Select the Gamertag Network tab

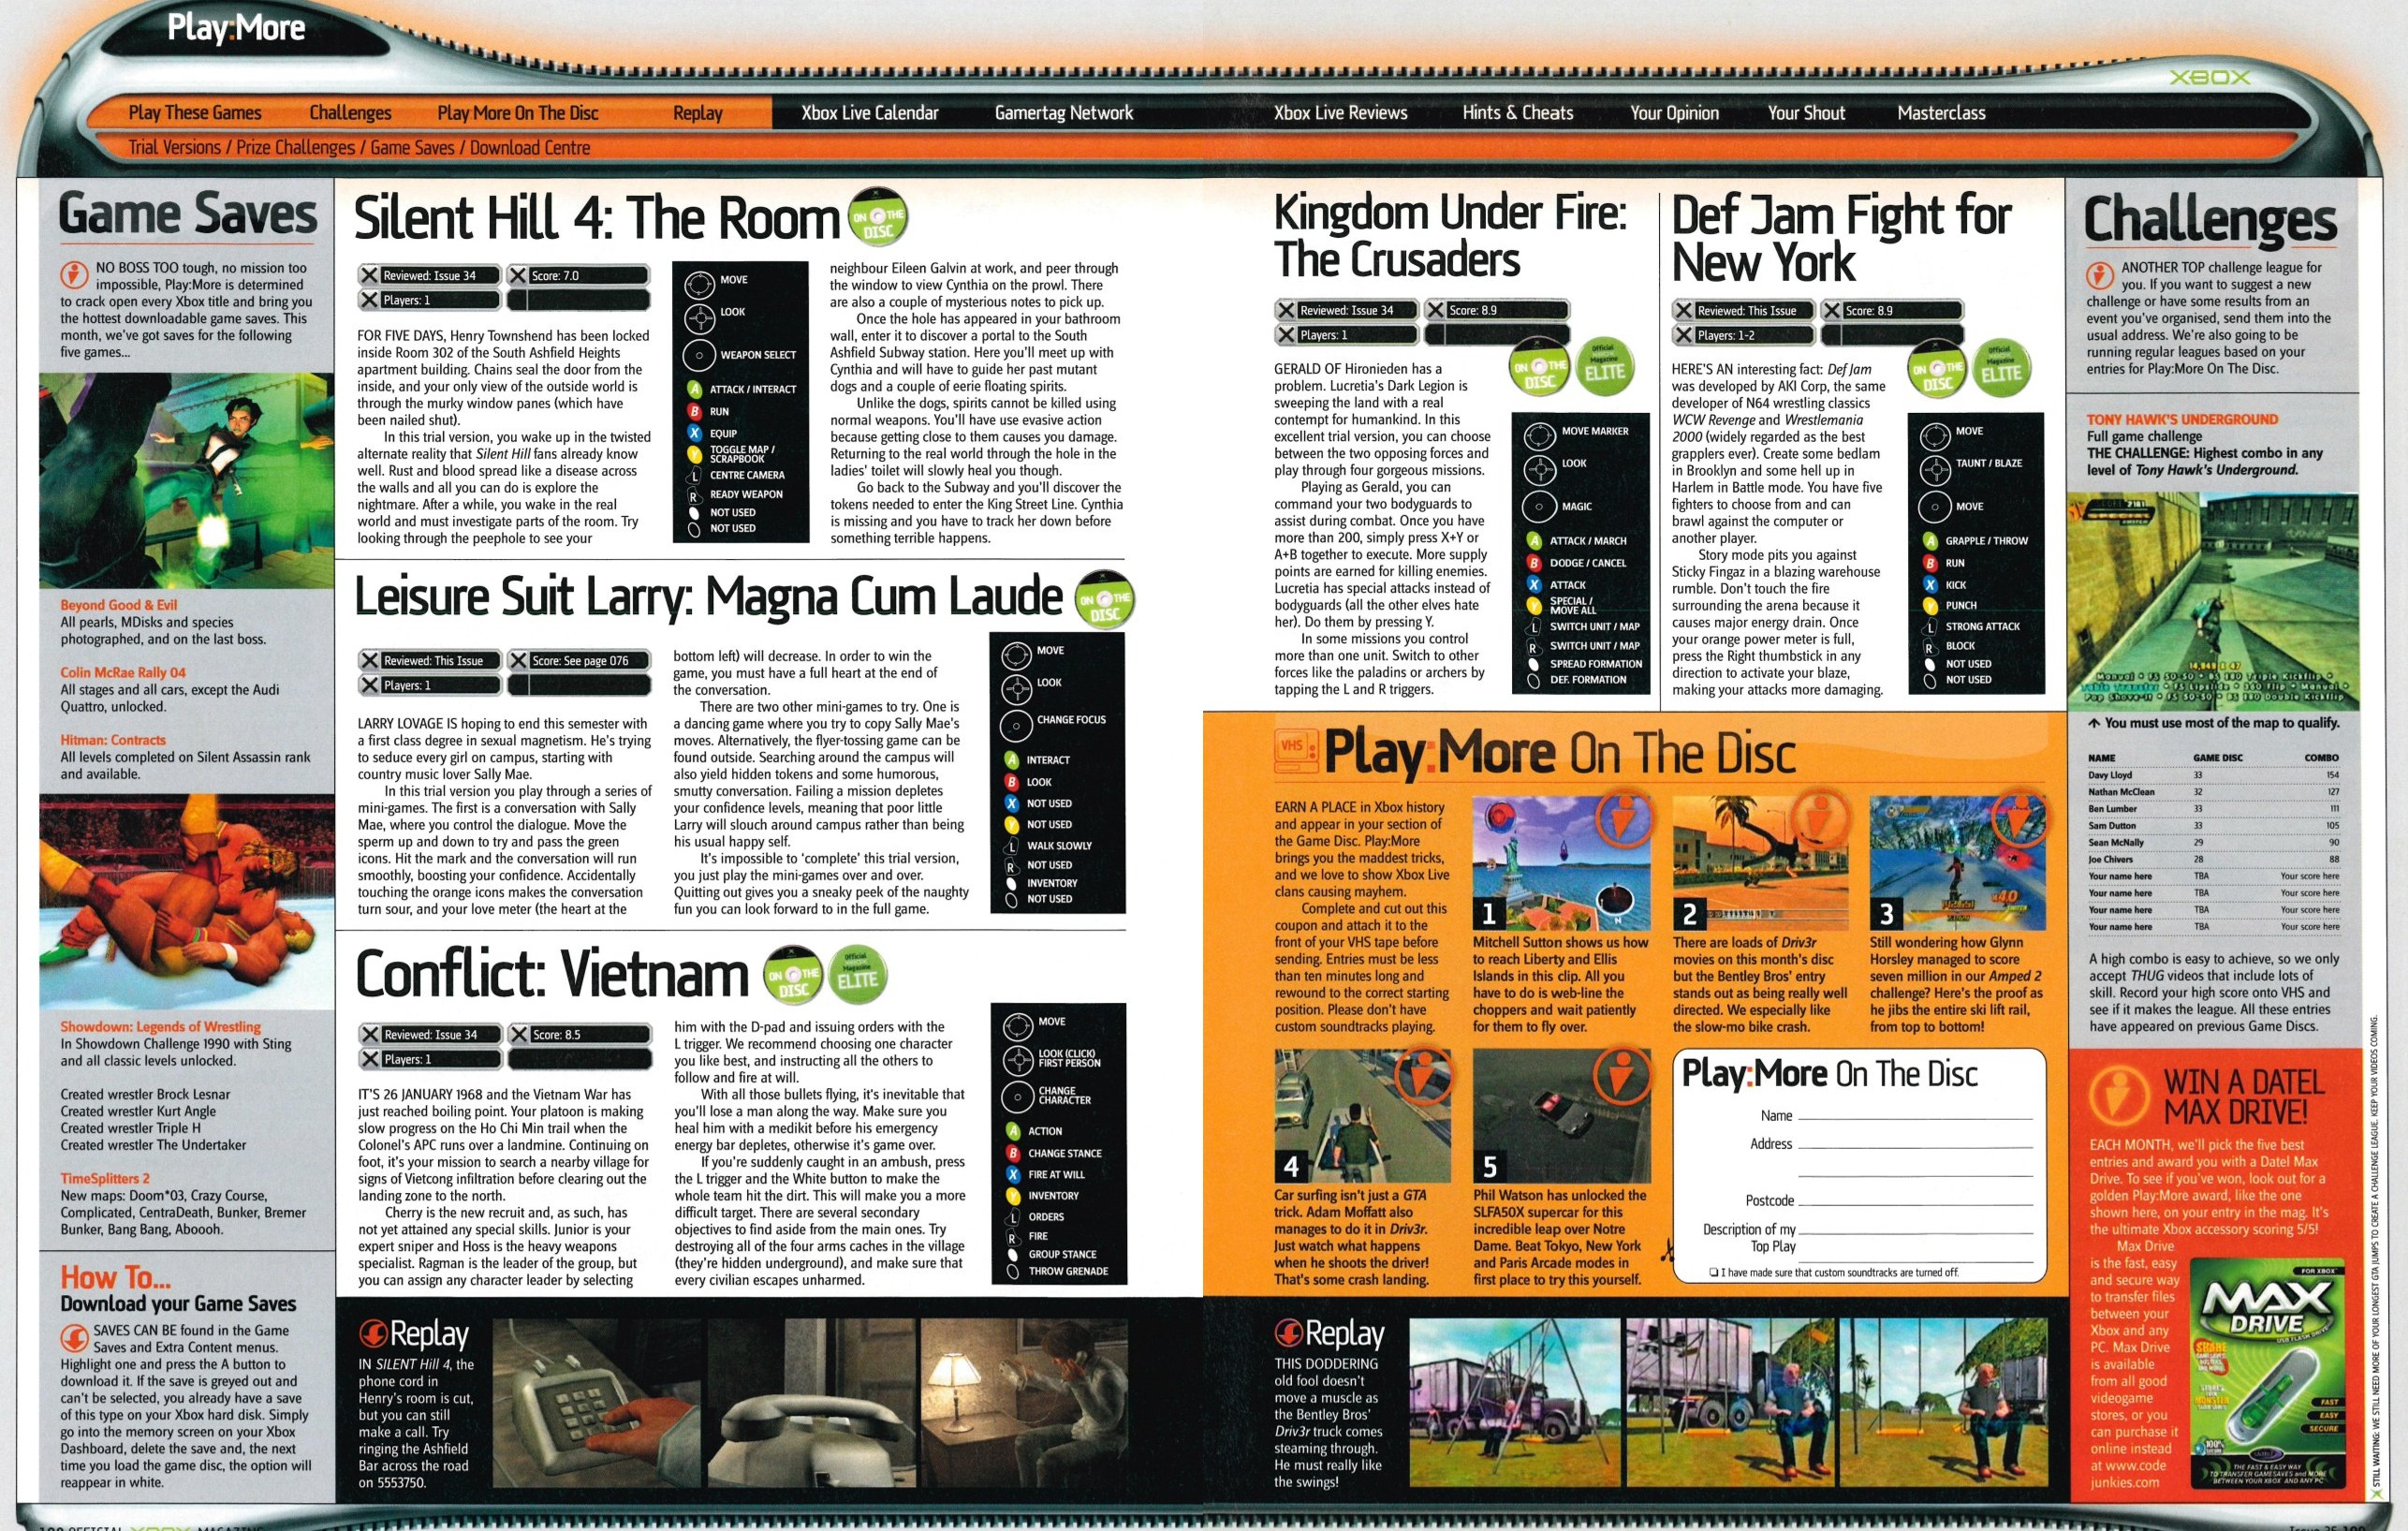pyautogui.click(x=1063, y=113)
